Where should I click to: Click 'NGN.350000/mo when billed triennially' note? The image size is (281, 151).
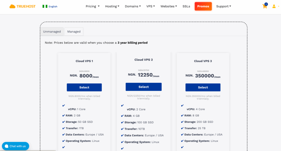point(203,97)
